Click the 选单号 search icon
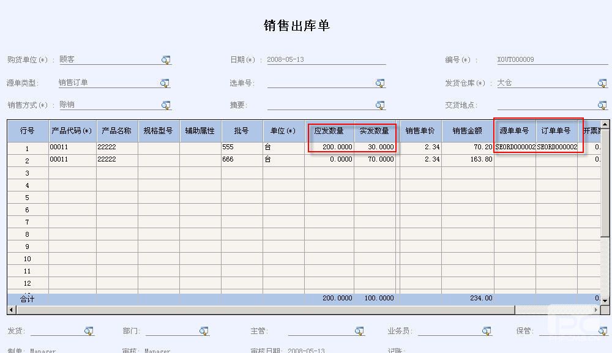 (380, 83)
